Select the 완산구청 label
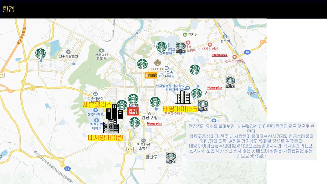Image resolution: width=327 pixels, height=184 pixels. [x=149, y=118]
